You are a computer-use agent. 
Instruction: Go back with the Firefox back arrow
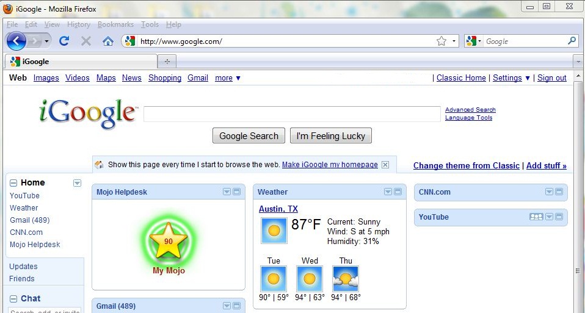coord(16,41)
